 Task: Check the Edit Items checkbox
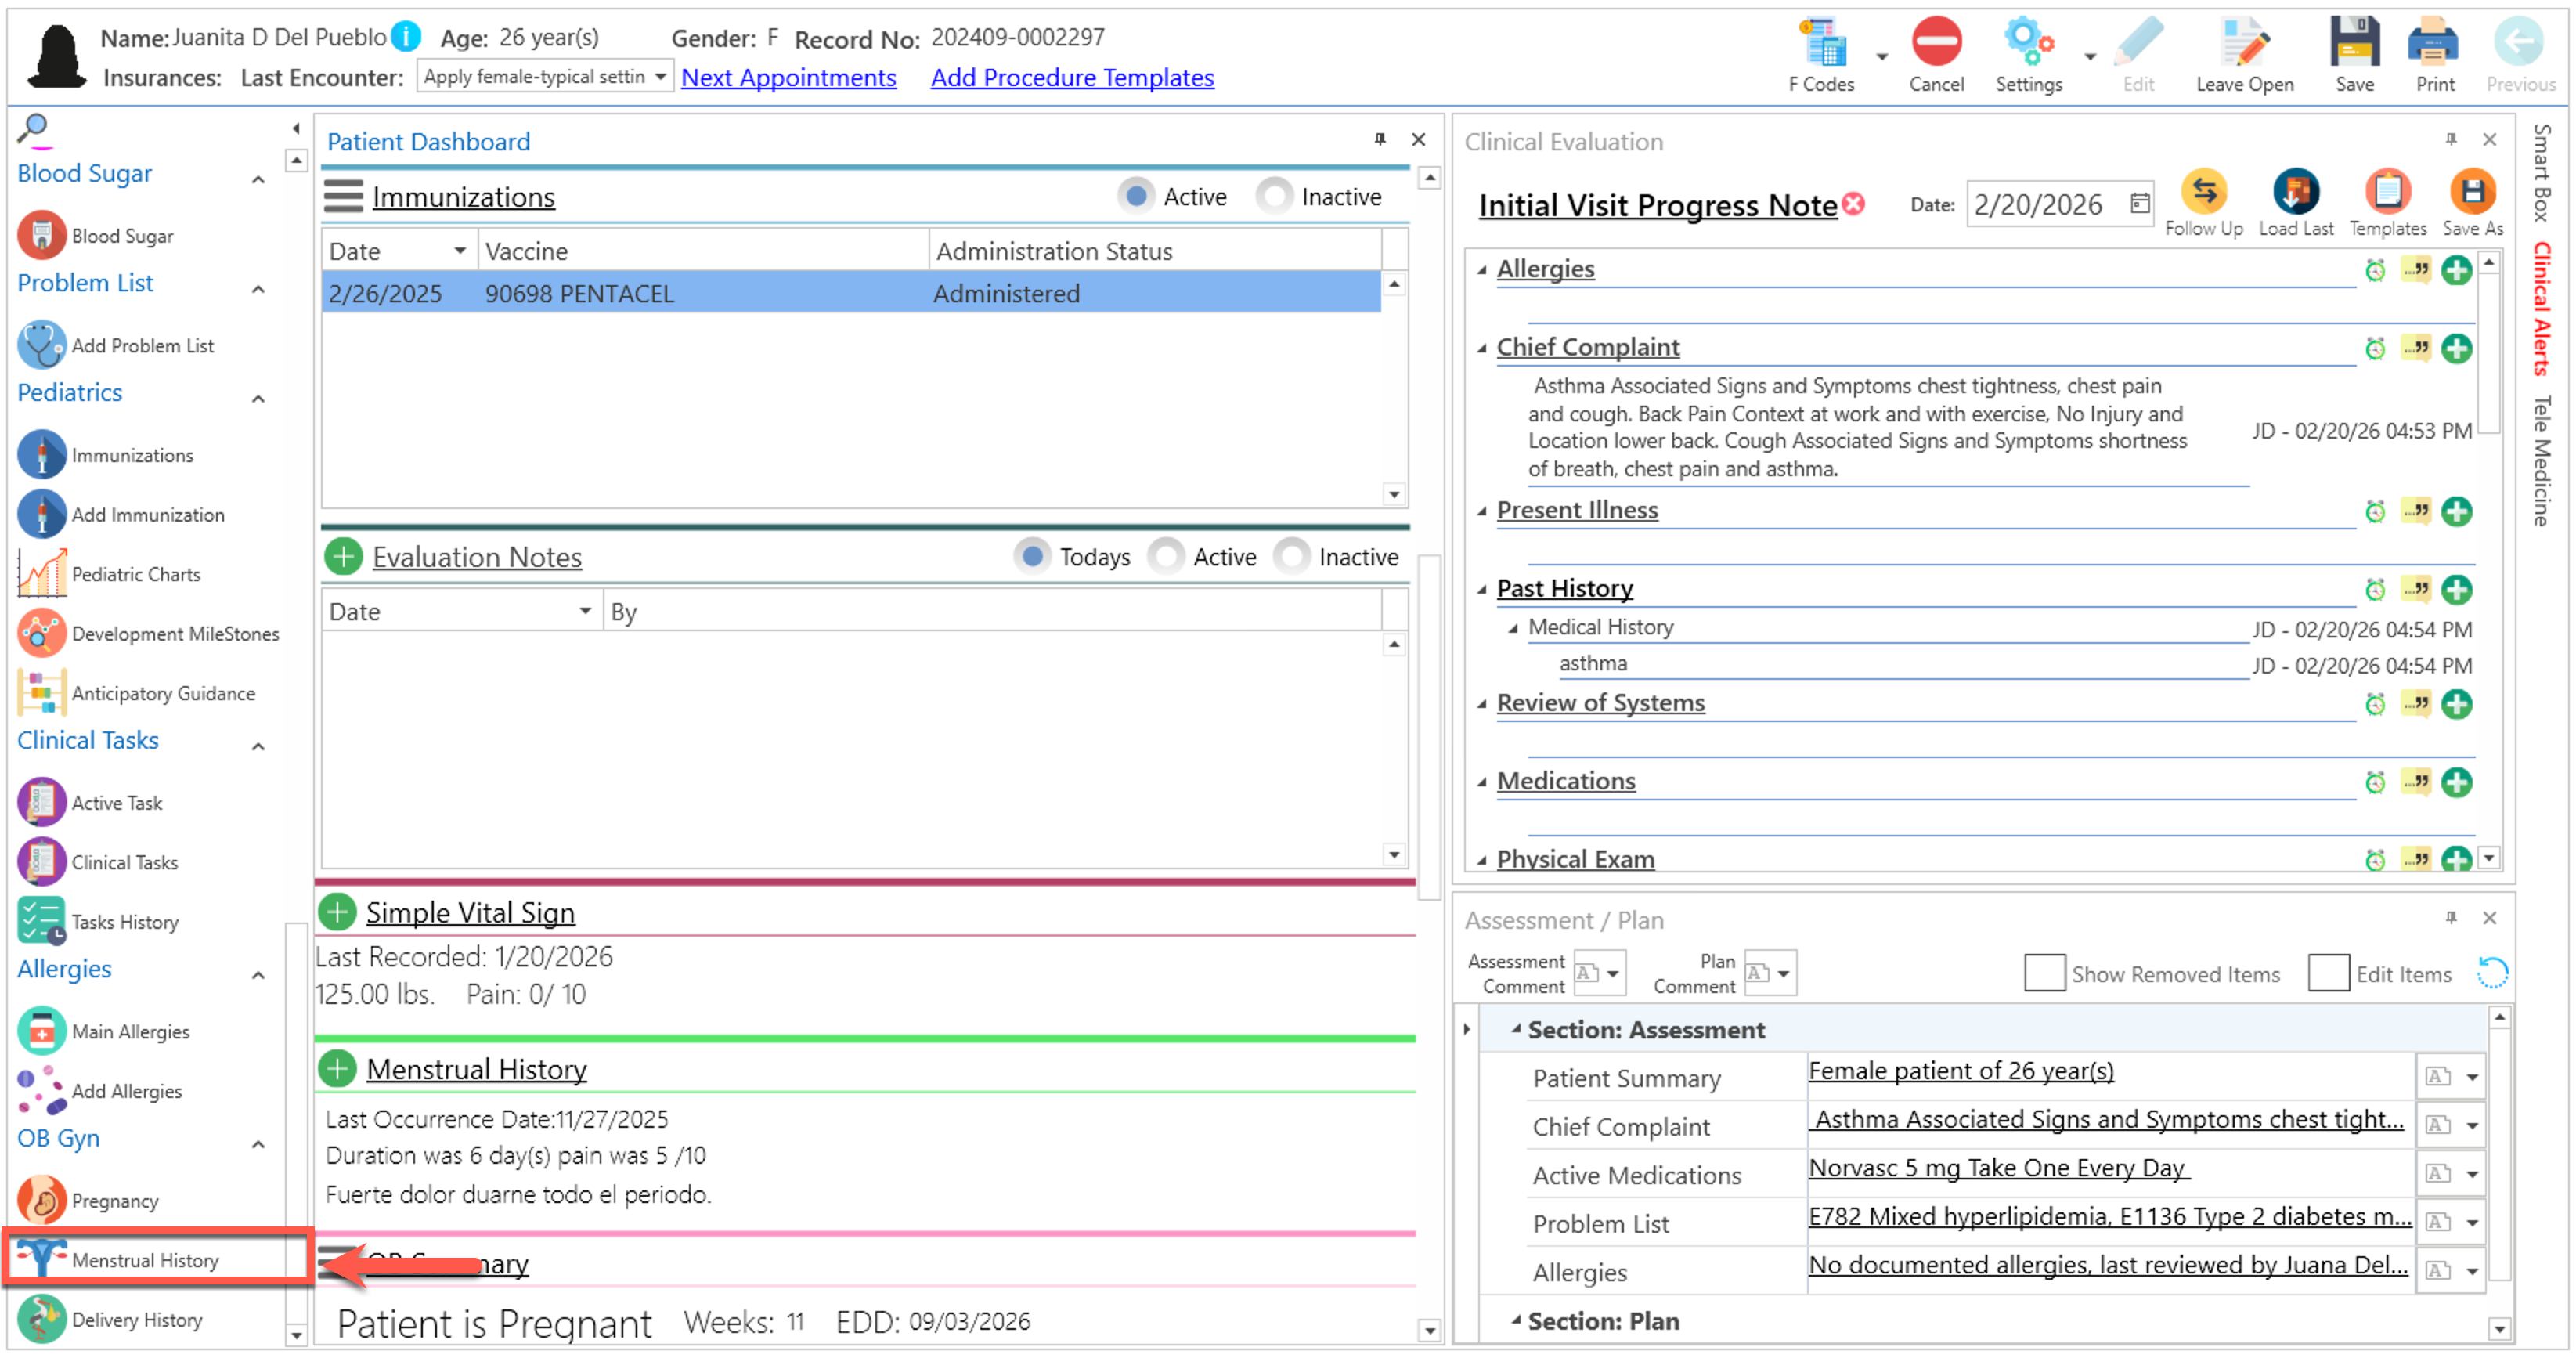[x=2328, y=973]
